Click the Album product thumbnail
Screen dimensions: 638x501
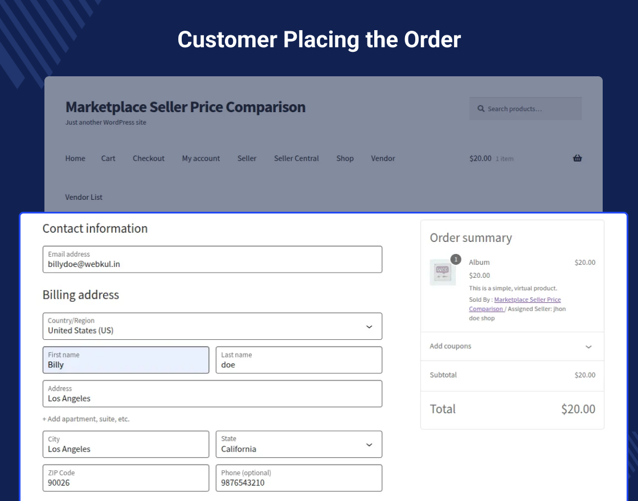[443, 273]
